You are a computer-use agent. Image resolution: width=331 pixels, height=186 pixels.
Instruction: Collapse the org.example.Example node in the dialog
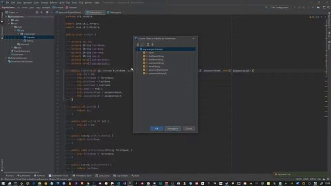138,49
